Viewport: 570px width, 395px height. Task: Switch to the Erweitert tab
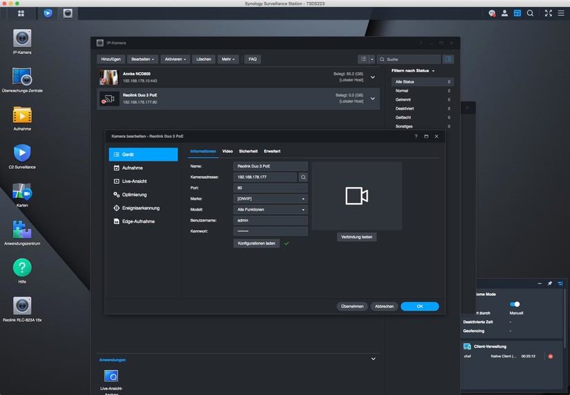[x=272, y=151]
